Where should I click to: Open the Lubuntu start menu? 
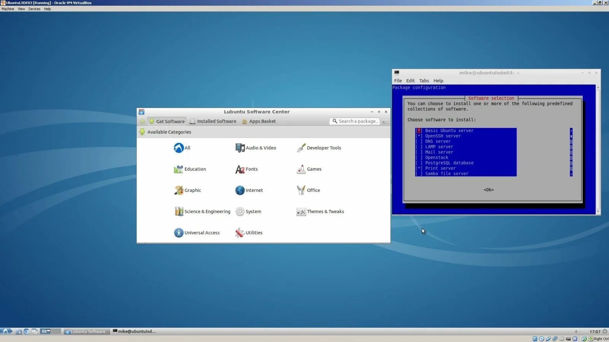click(x=6, y=331)
